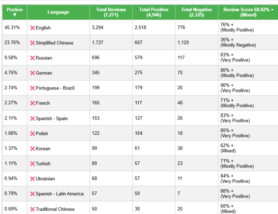
Task: Click the red X icon beside Ukrainian
Action: pos(32,179)
